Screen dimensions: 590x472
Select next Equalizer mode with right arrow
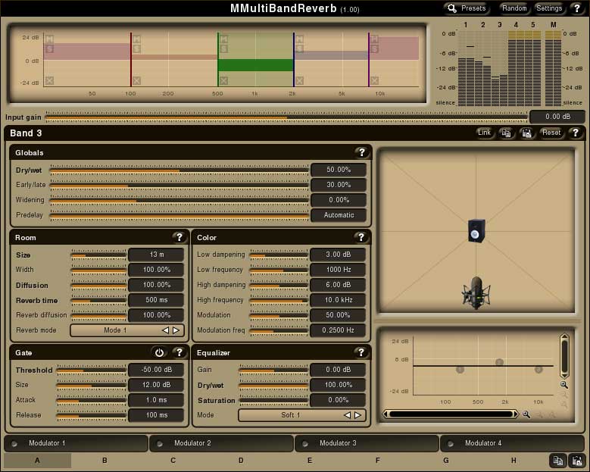point(357,414)
